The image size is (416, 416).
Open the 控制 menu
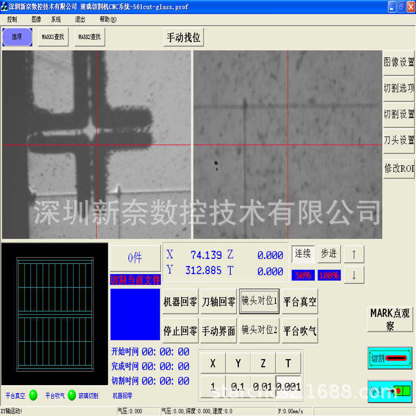[x=12, y=19]
